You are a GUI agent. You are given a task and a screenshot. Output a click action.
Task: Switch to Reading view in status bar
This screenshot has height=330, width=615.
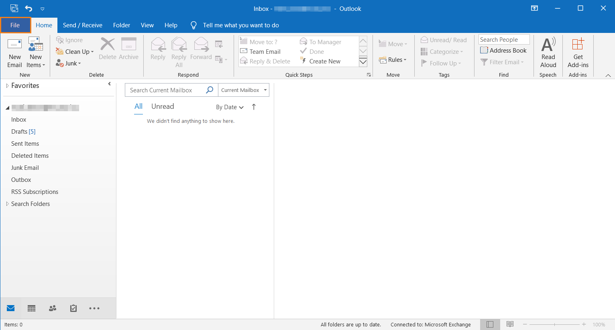(510, 324)
